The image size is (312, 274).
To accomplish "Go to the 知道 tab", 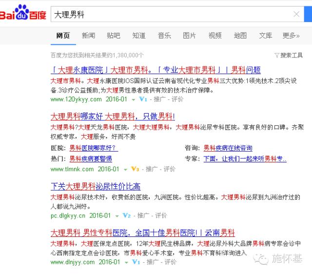I will pos(139,36).
